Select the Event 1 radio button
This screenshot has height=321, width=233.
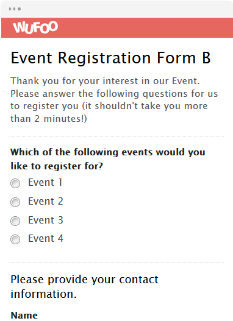click(x=15, y=183)
